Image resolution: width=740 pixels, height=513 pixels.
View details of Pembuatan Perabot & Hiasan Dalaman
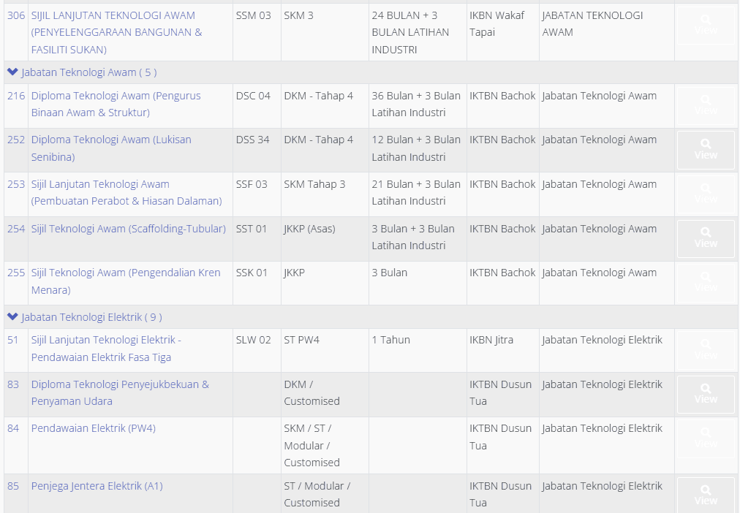coord(706,194)
